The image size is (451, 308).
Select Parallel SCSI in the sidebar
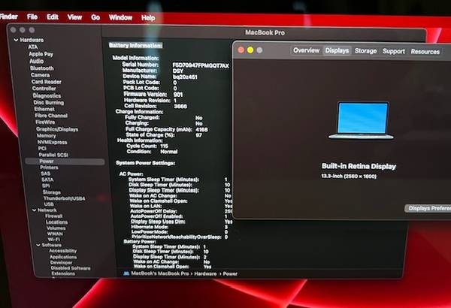[53, 155]
